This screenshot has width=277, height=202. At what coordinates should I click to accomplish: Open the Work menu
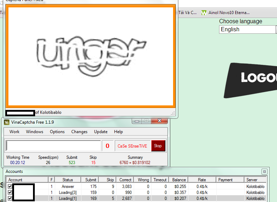14,132
